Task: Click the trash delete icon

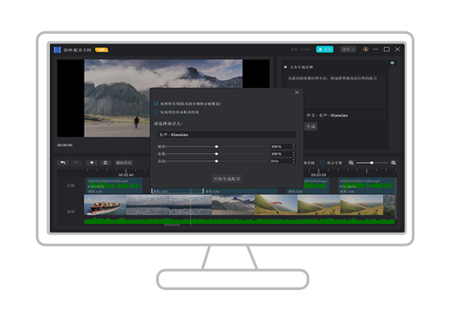Action: [106, 163]
